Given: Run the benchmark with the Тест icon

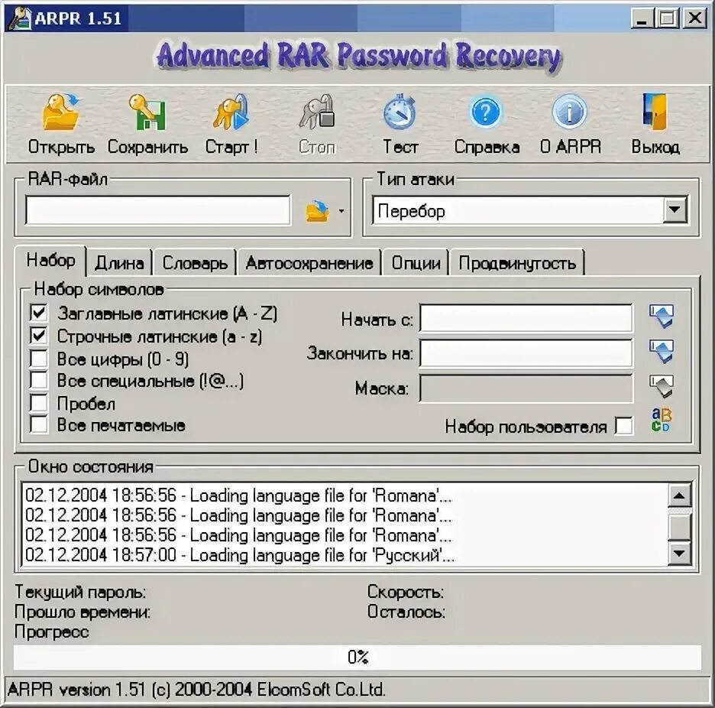Looking at the screenshot, I should [400, 112].
